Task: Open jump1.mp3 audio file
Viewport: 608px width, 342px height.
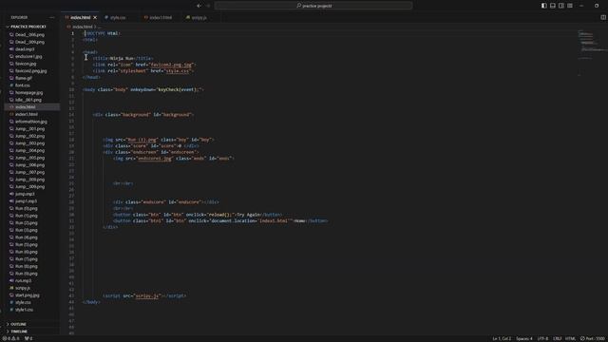Action: click(x=26, y=201)
